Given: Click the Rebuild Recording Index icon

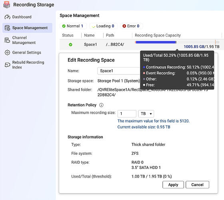Looking at the screenshot, I should click(7, 65).
